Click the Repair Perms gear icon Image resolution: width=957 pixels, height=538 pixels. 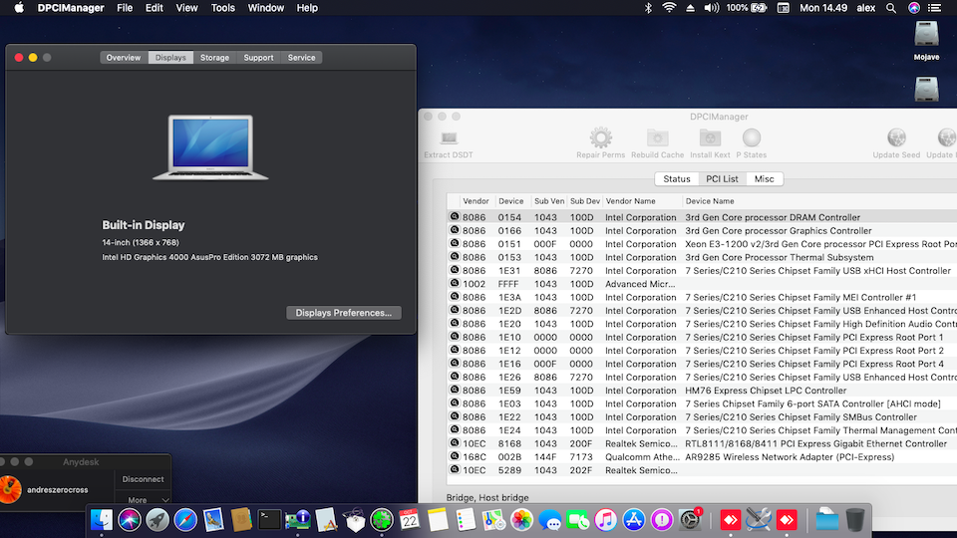coord(600,138)
